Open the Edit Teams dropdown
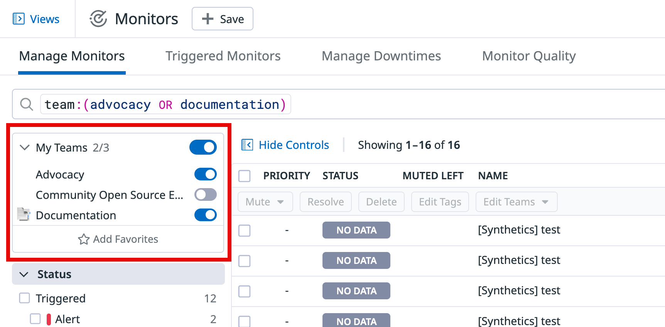 tap(516, 202)
